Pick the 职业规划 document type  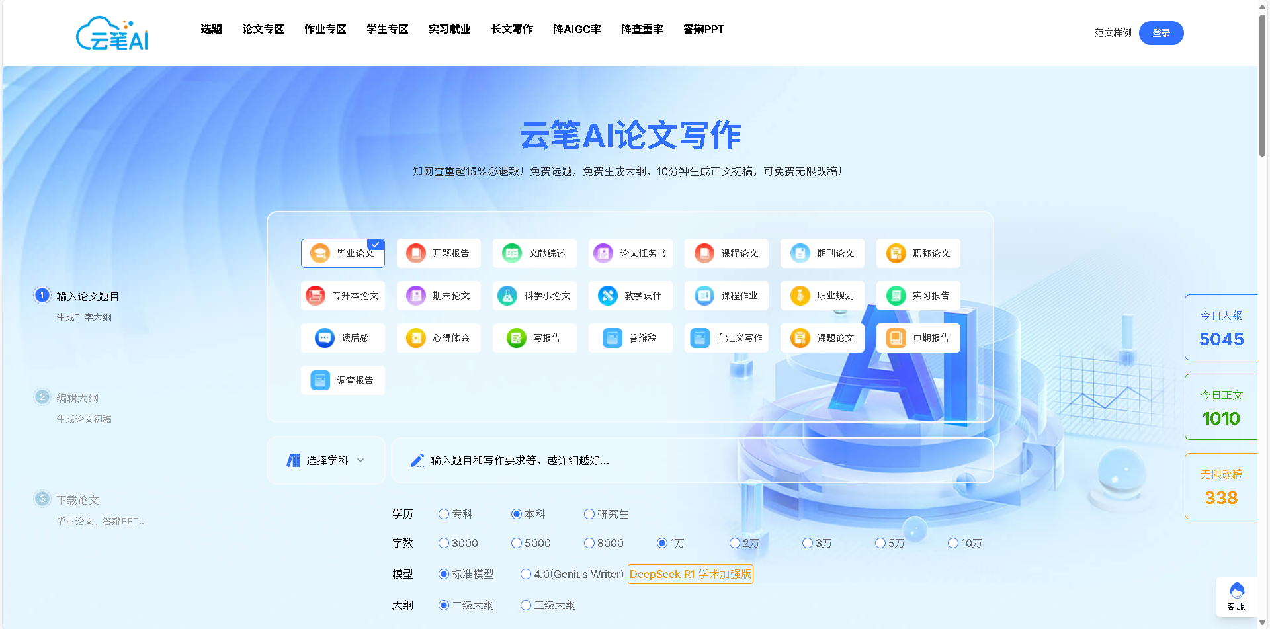coord(822,296)
